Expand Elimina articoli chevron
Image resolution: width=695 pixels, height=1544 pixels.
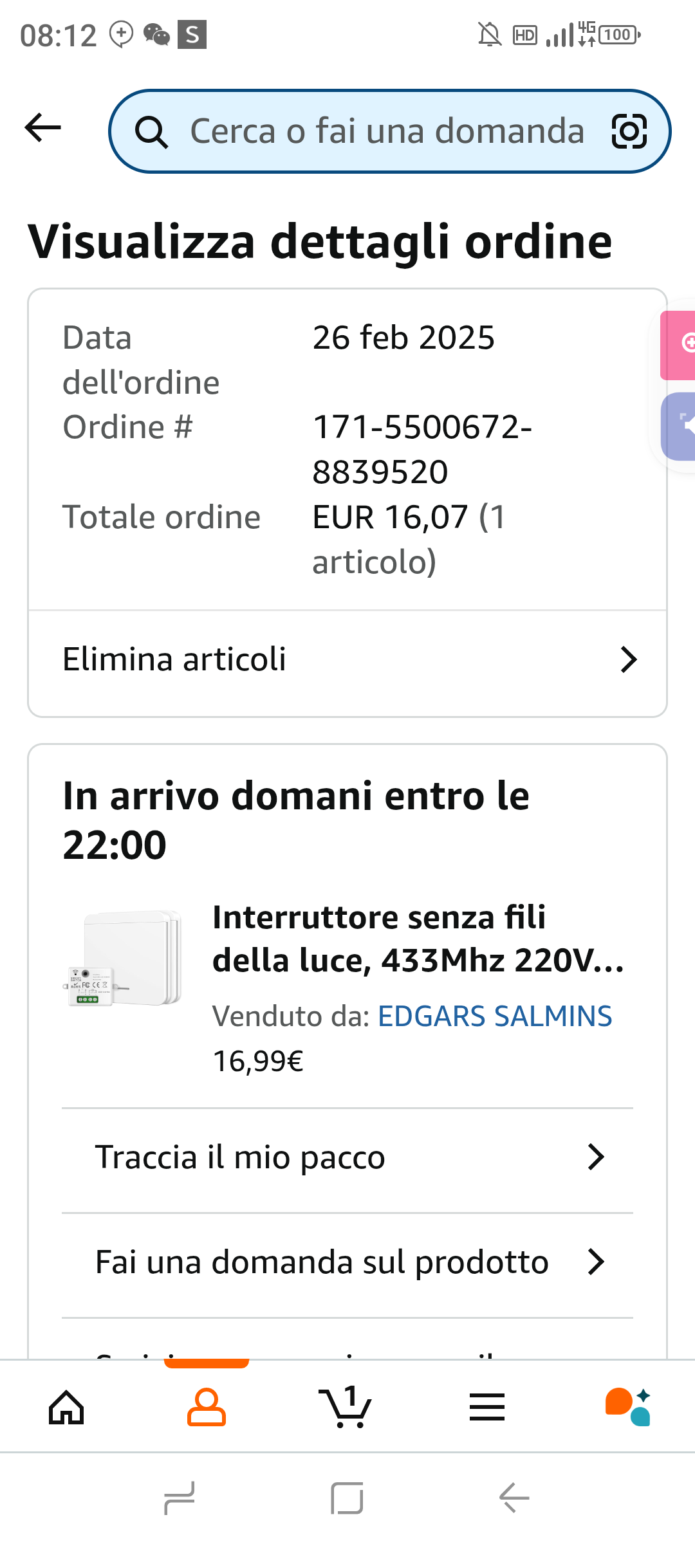coord(628,660)
